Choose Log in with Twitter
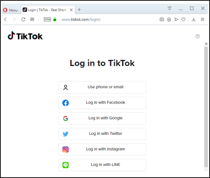This screenshot has width=210, height=178. tap(102, 134)
